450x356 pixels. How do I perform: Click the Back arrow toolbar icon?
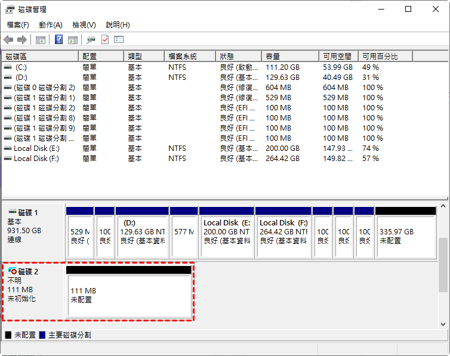click(8, 39)
